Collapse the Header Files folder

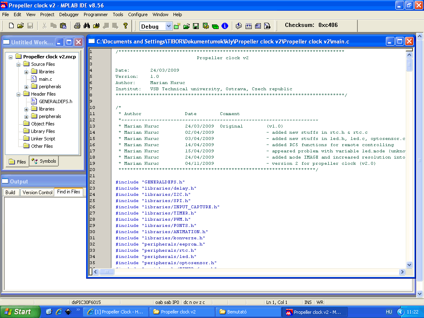18,94
